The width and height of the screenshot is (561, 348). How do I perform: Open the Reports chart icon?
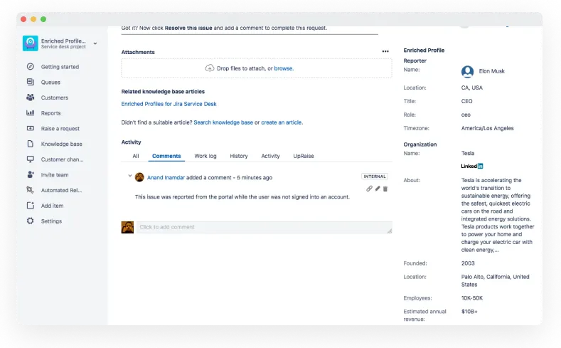click(31, 113)
